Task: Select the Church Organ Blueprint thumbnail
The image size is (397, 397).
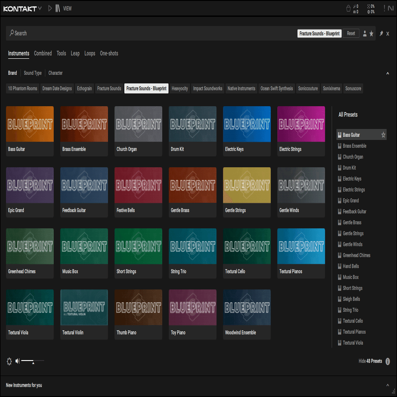Action: point(138,124)
